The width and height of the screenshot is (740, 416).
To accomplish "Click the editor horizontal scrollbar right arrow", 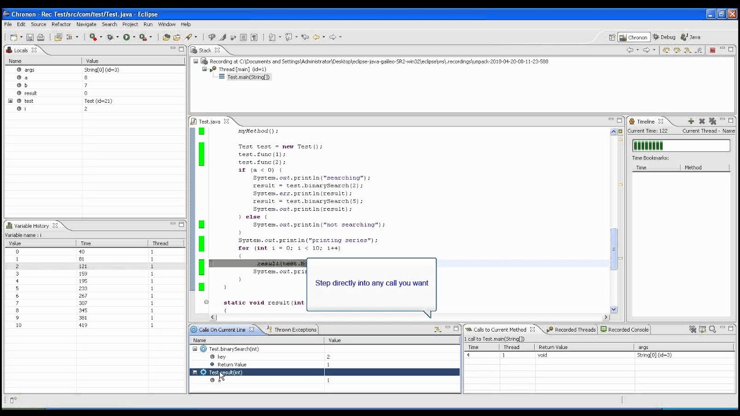I will click(x=606, y=317).
